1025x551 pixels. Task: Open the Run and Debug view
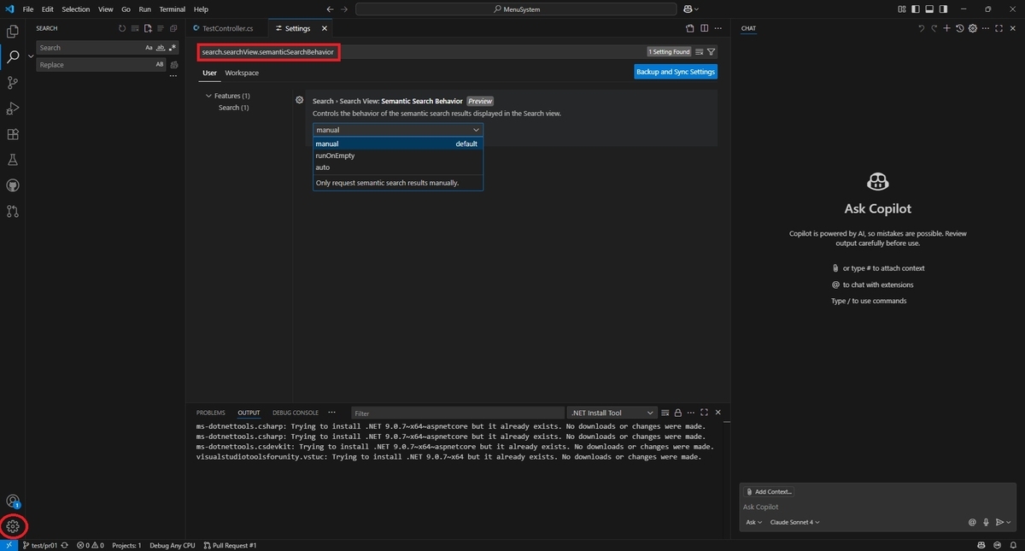coord(13,108)
